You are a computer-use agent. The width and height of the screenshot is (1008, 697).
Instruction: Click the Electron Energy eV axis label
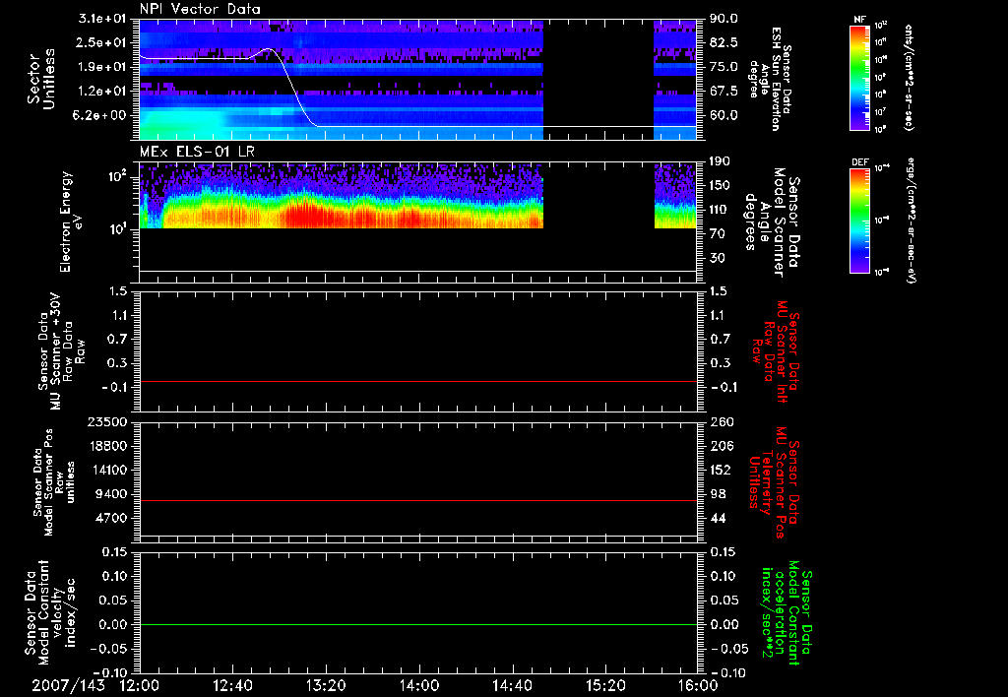pyautogui.click(x=70, y=222)
